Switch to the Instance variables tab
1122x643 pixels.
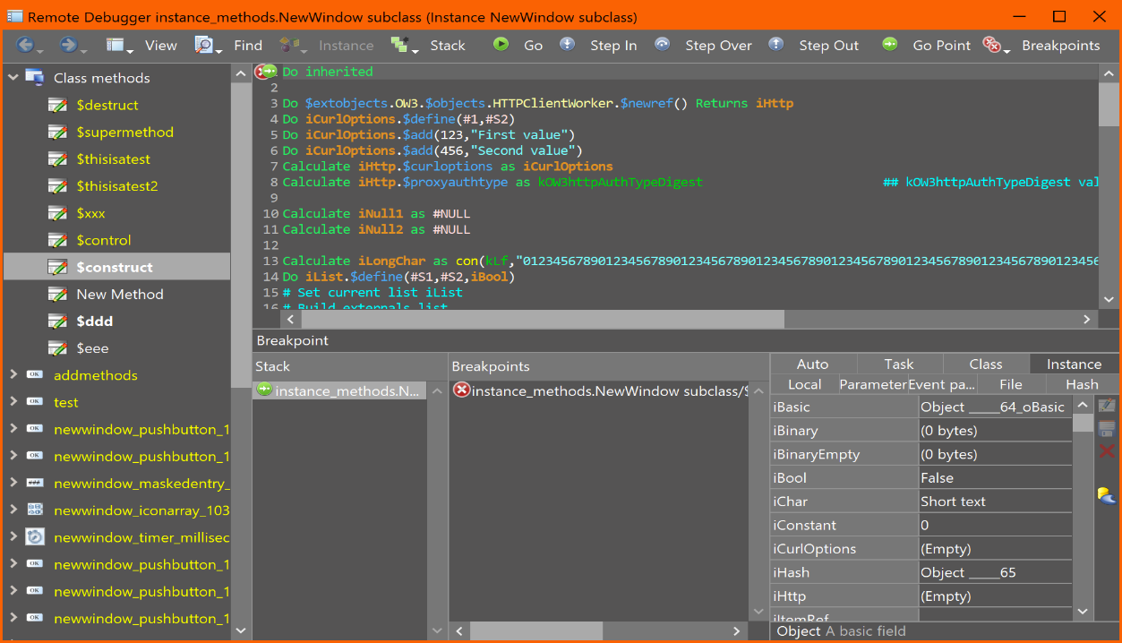pyautogui.click(x=1074, y=364)
